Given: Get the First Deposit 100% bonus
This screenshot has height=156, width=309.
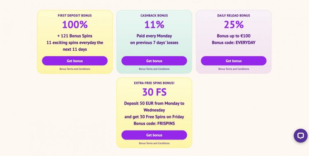Looking at the screenshot, I should pyautogui.click(x=75, y=61).
